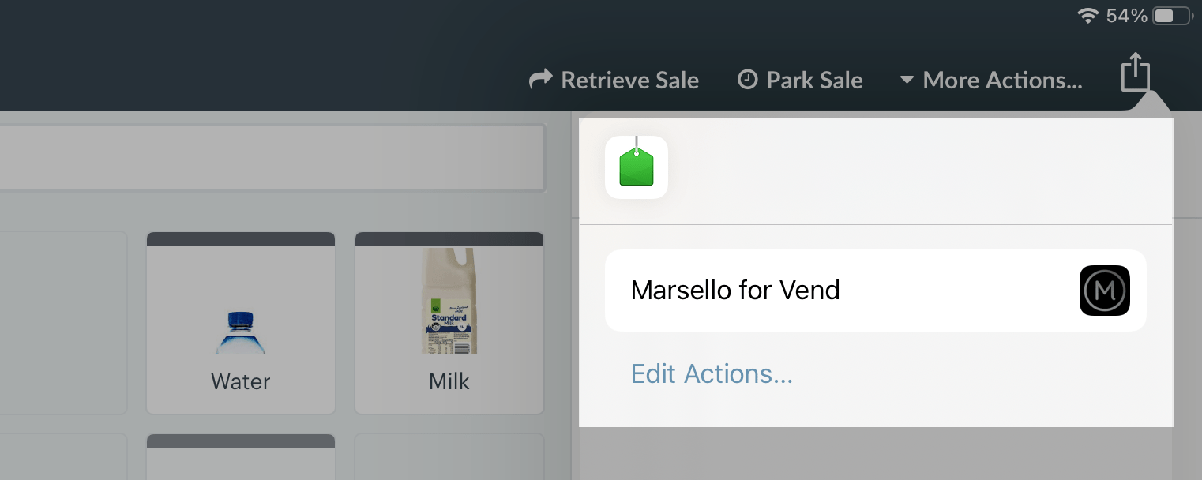1202x480 pixels.
Task: Tap the grey search bar area above products
Action: (272, 158)
